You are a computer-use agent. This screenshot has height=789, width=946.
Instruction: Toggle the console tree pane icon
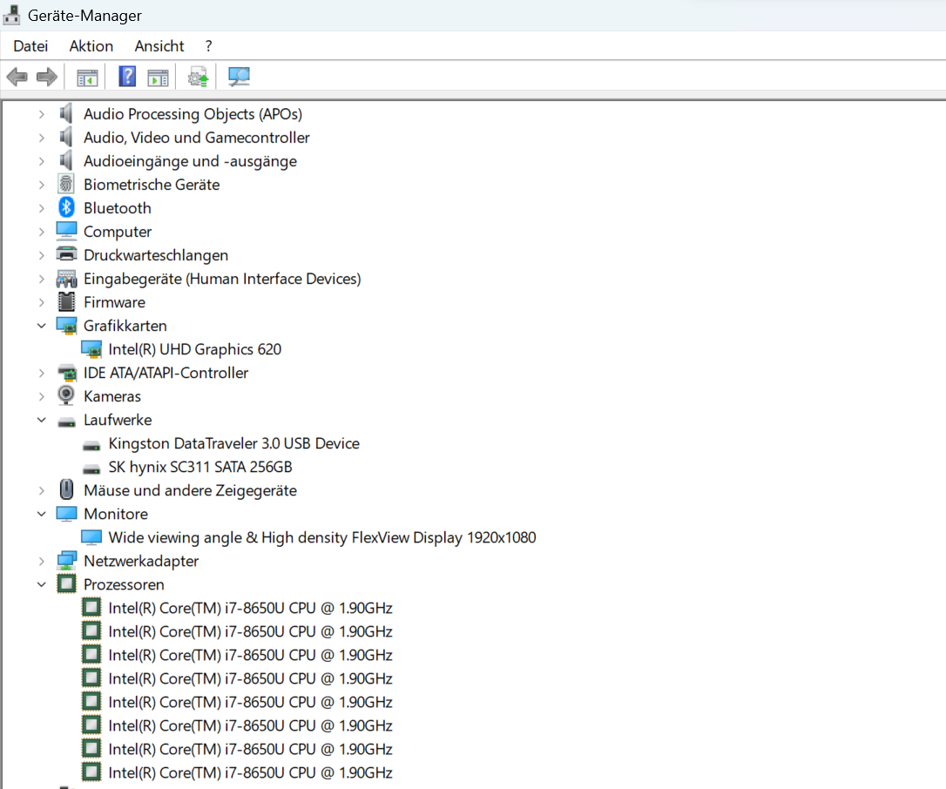point(87,78)
